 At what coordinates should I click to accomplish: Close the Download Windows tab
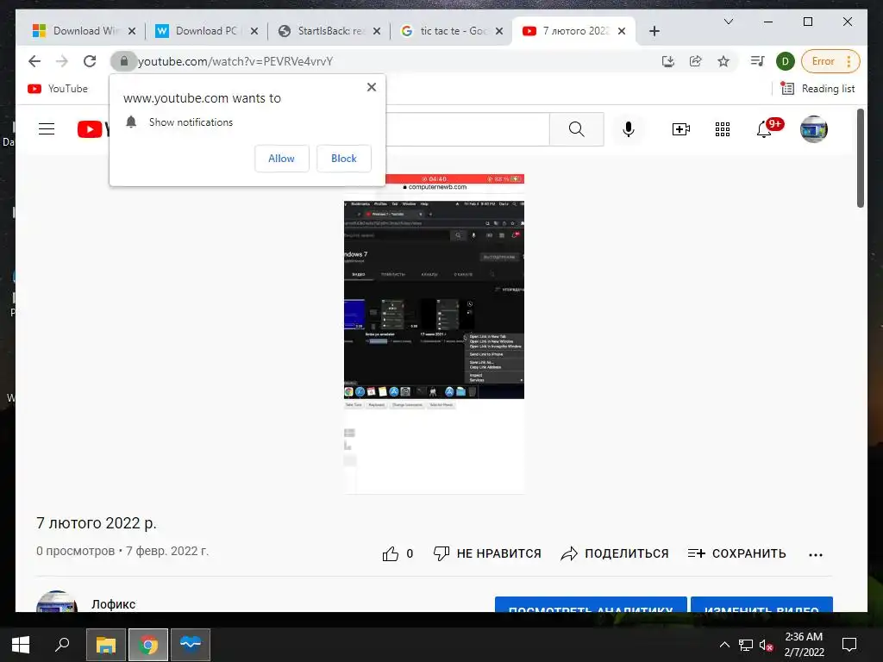(132, 31)
